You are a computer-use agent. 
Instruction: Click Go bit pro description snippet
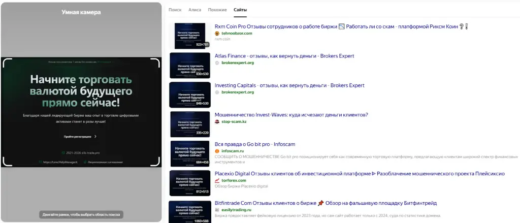366,159
